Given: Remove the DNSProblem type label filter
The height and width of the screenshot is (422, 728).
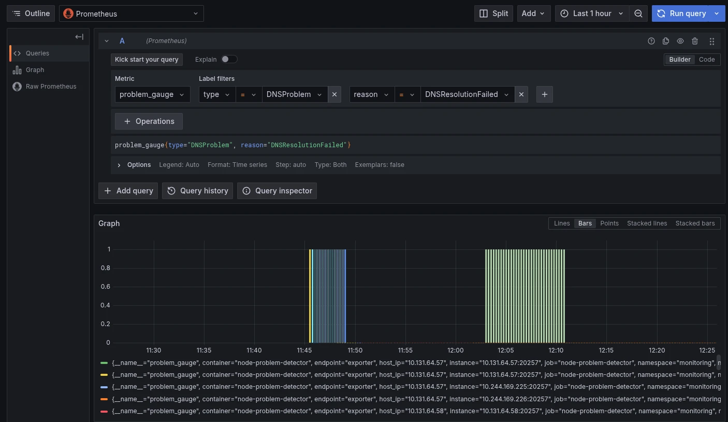Looking at the screenshot, I should pyautogui.click(x=334, y=94).
